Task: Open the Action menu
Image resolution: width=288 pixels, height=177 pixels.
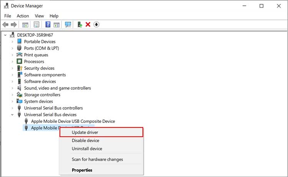Action: (x=23, y=16)
